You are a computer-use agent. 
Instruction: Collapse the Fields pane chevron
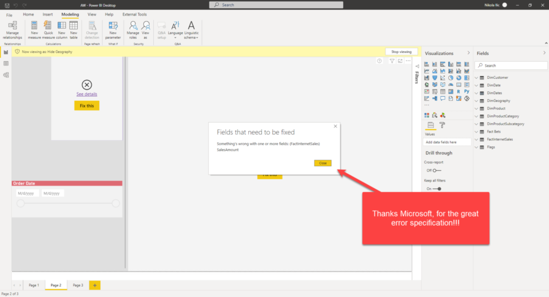(x=545, y=53)
